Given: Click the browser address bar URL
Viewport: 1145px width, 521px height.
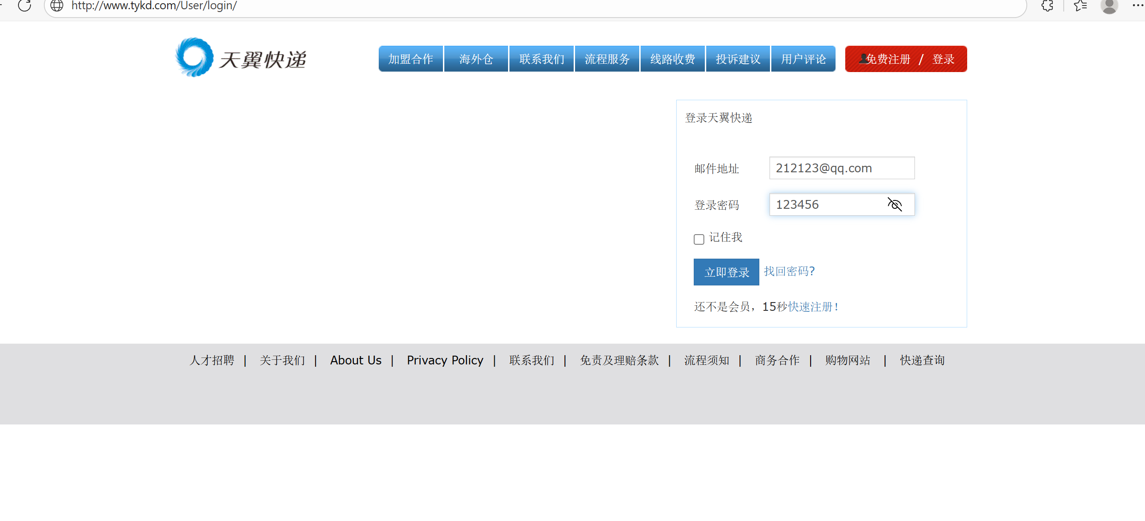Looking at the screenshot, I should click(x=154, y=6).
